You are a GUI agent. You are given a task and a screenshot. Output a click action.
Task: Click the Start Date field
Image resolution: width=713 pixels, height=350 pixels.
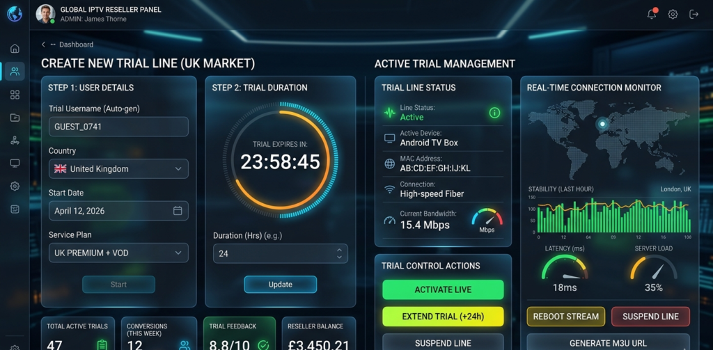coord(118,211)
